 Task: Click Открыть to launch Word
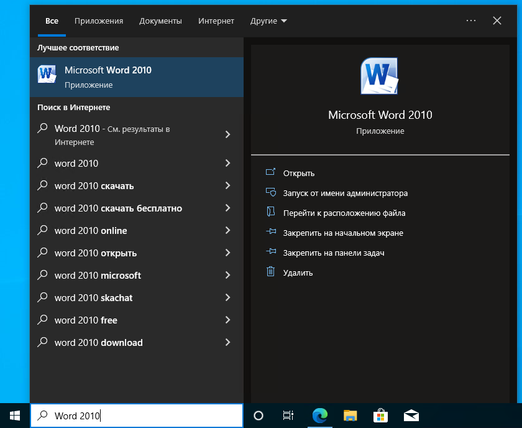click(x=299, y=174)
